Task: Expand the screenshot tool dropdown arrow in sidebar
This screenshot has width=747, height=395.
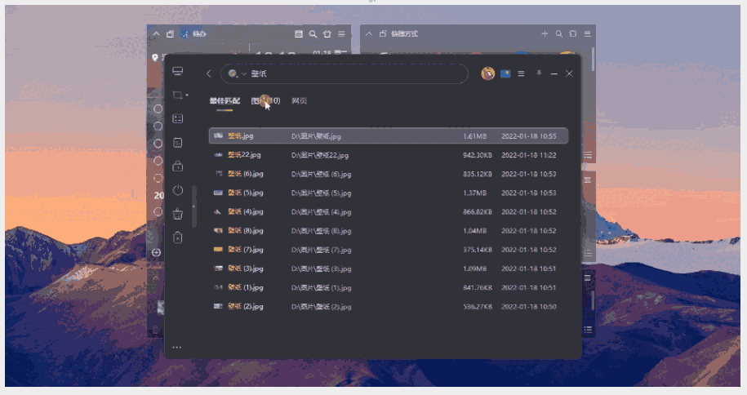Action: pos(187,95)
